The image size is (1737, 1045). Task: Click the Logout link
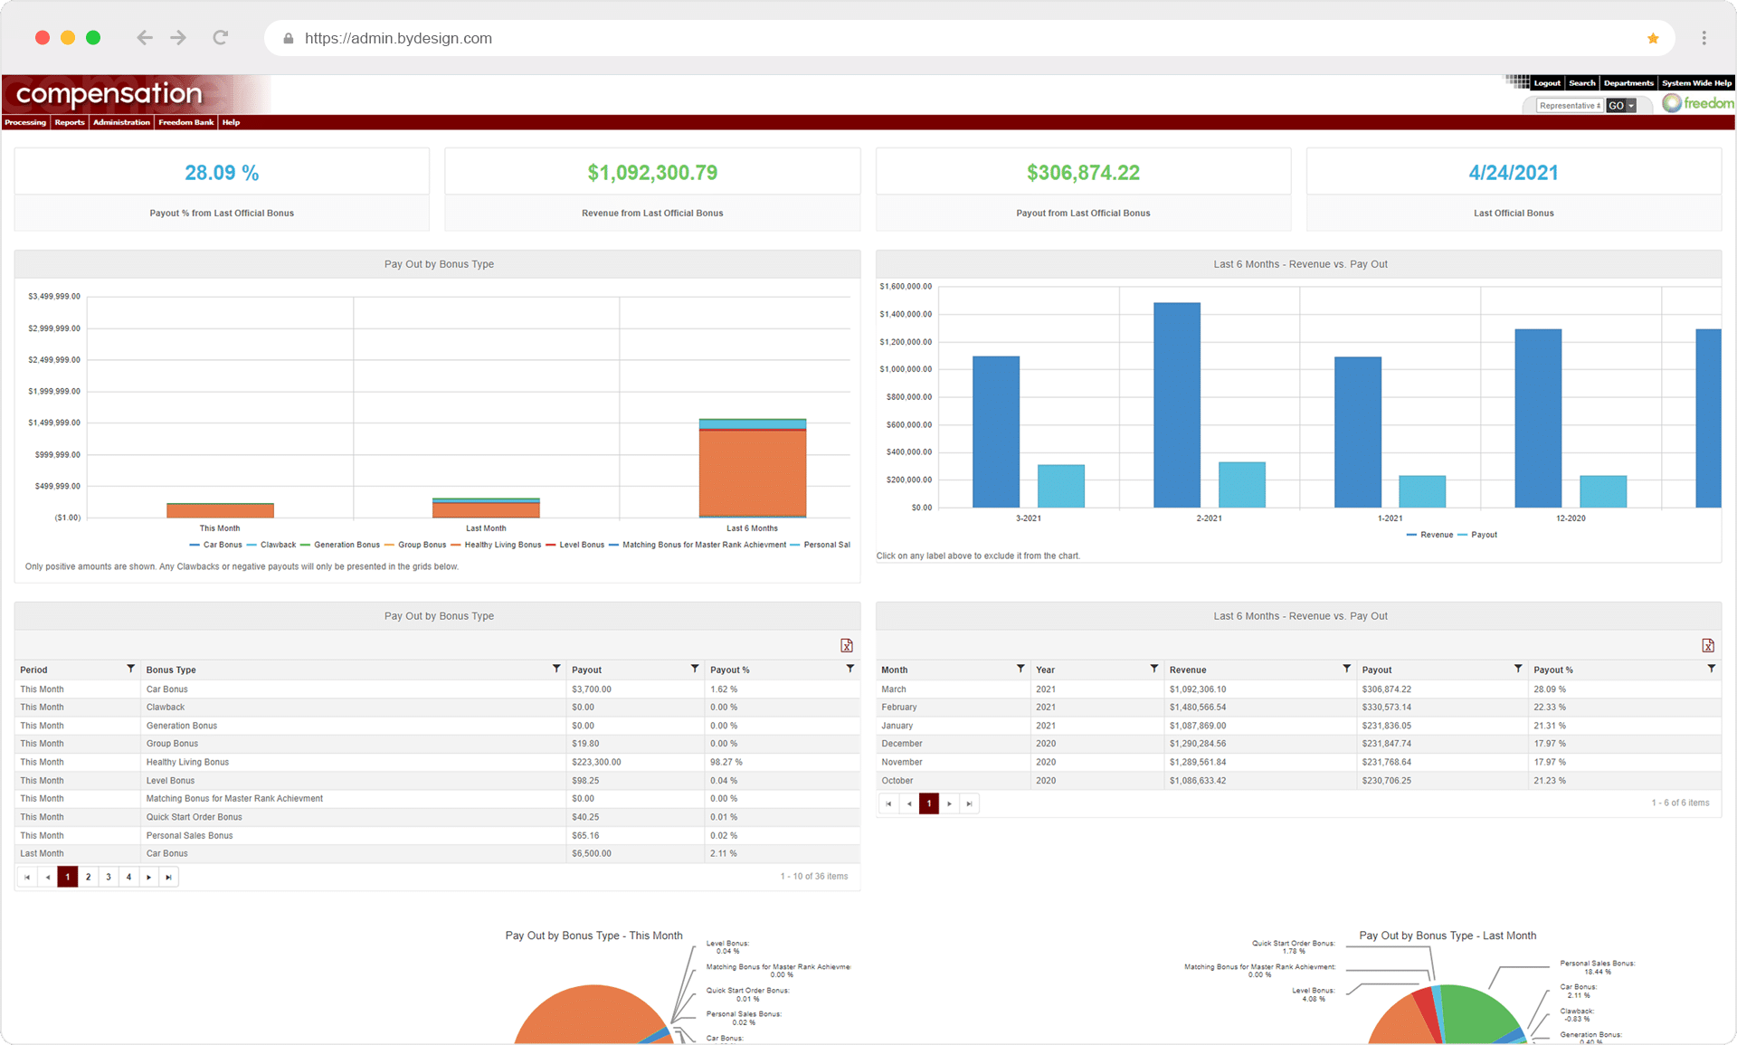coord(1547,83)
